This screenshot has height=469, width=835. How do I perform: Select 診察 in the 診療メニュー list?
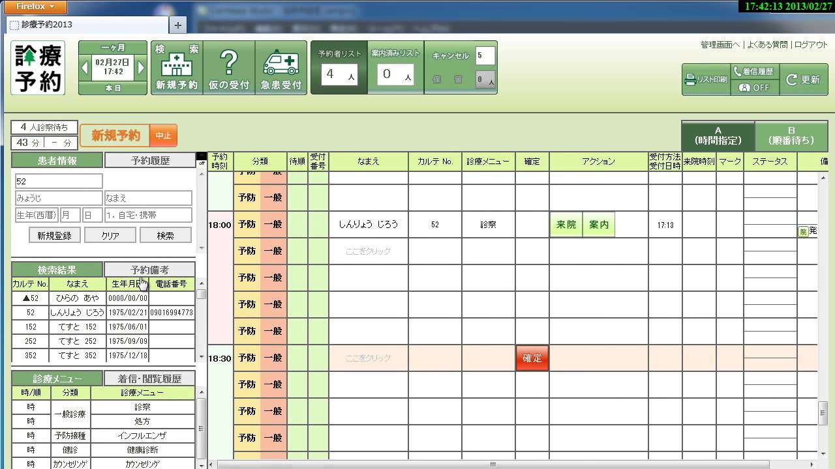(142, 407)
